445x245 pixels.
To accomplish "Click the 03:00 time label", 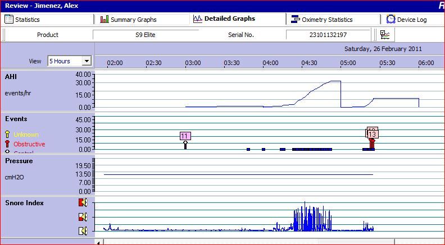I will tap(193, 63).
